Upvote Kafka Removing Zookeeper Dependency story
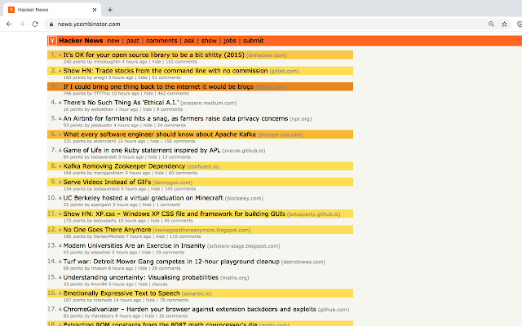Screen dimensions: 522x326 click(60, 166)
